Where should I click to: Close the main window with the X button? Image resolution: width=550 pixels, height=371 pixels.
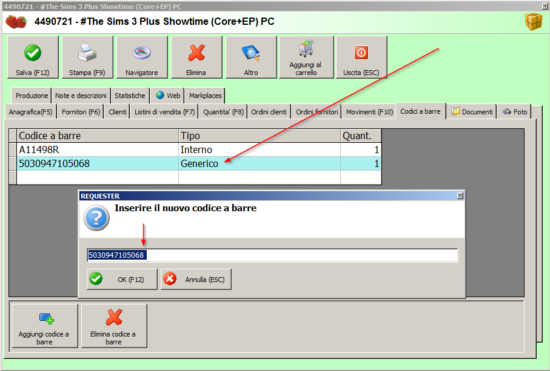coord(545,6)
